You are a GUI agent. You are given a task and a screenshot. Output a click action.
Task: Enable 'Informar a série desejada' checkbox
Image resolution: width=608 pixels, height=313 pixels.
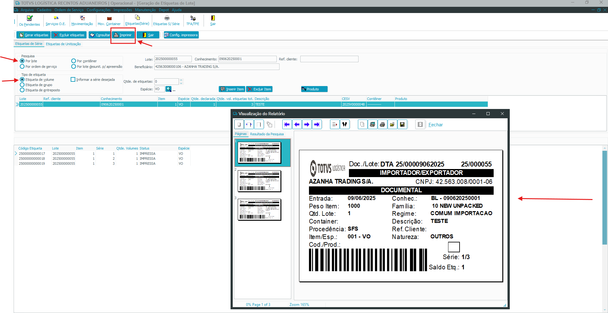pyautogui.click(x=73, y=80)
